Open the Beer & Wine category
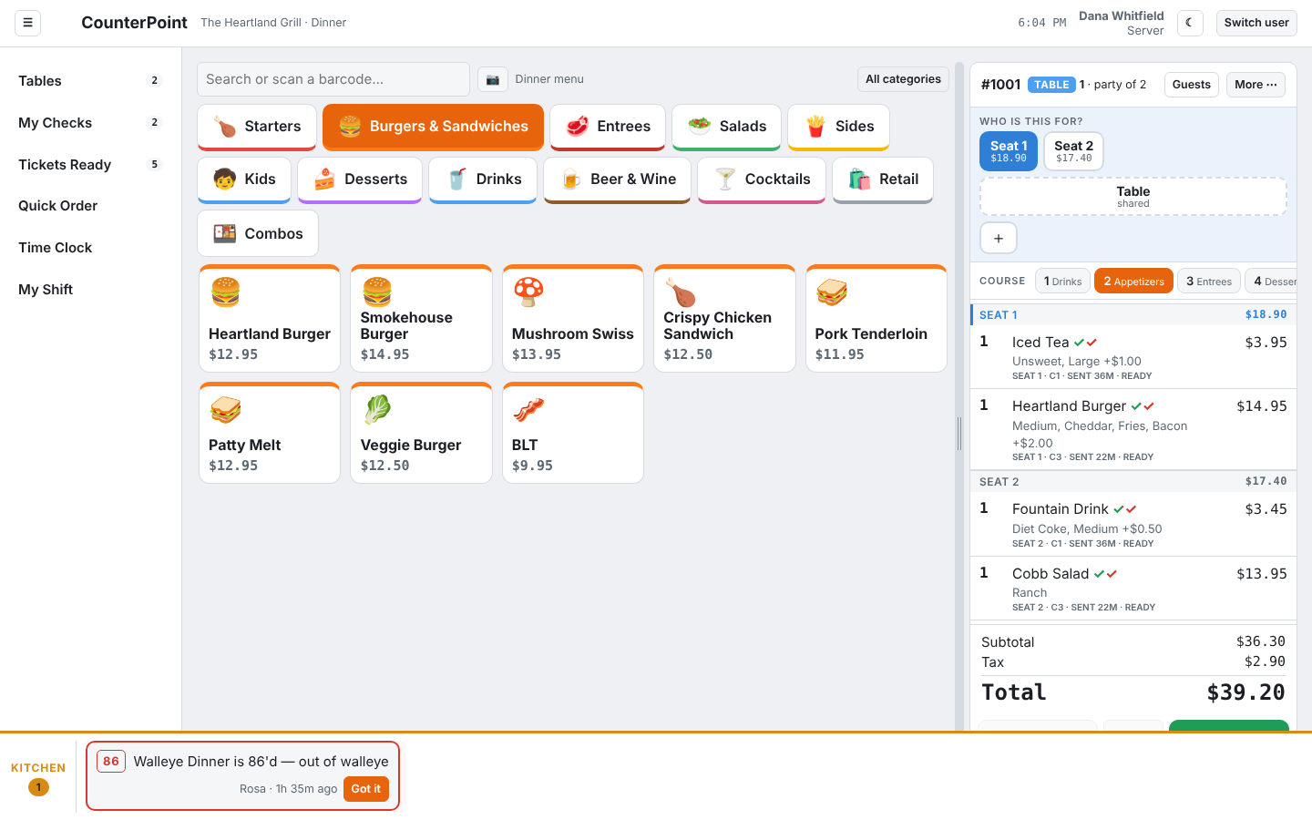Screen dimensions: 1312x820 click(617, 179)
